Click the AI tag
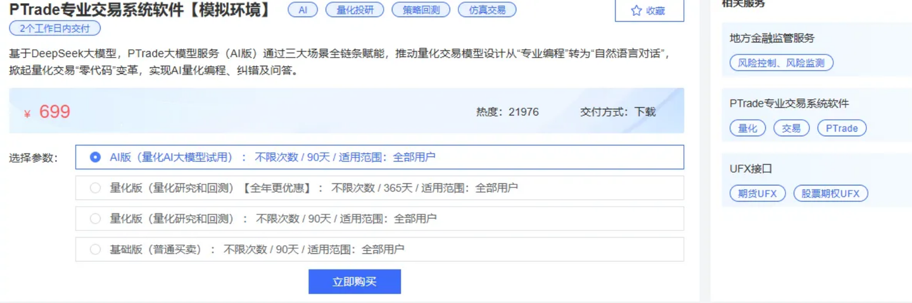Image resolution: width=912 pixels, height=303 pixels. tap(303, 10)
